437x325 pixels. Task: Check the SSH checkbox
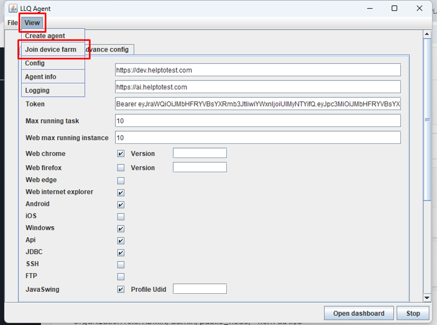pyautogui.click(x=121, y=265)
